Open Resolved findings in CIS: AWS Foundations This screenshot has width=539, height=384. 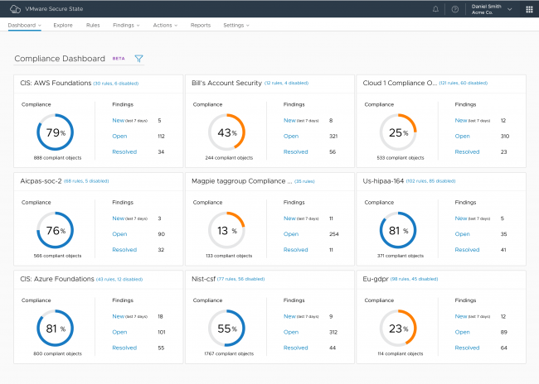[x=124, y=152]
